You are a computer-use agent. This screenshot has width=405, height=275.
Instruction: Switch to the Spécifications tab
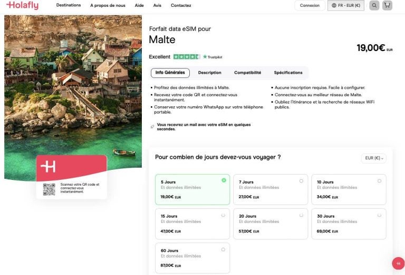pyautogui.click(x=288, y=73)
